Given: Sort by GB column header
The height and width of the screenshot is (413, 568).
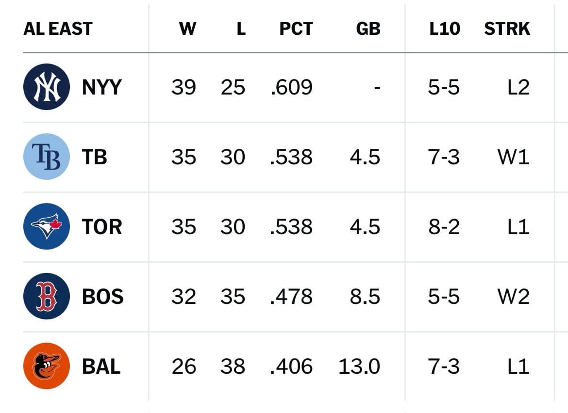Looking at the screenshot, I should pos(368,29).
